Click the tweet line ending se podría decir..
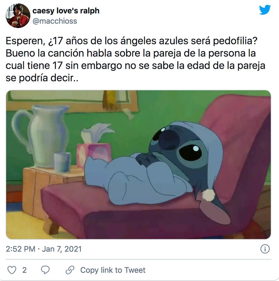 pyautogui.click(x=42, y=78)
